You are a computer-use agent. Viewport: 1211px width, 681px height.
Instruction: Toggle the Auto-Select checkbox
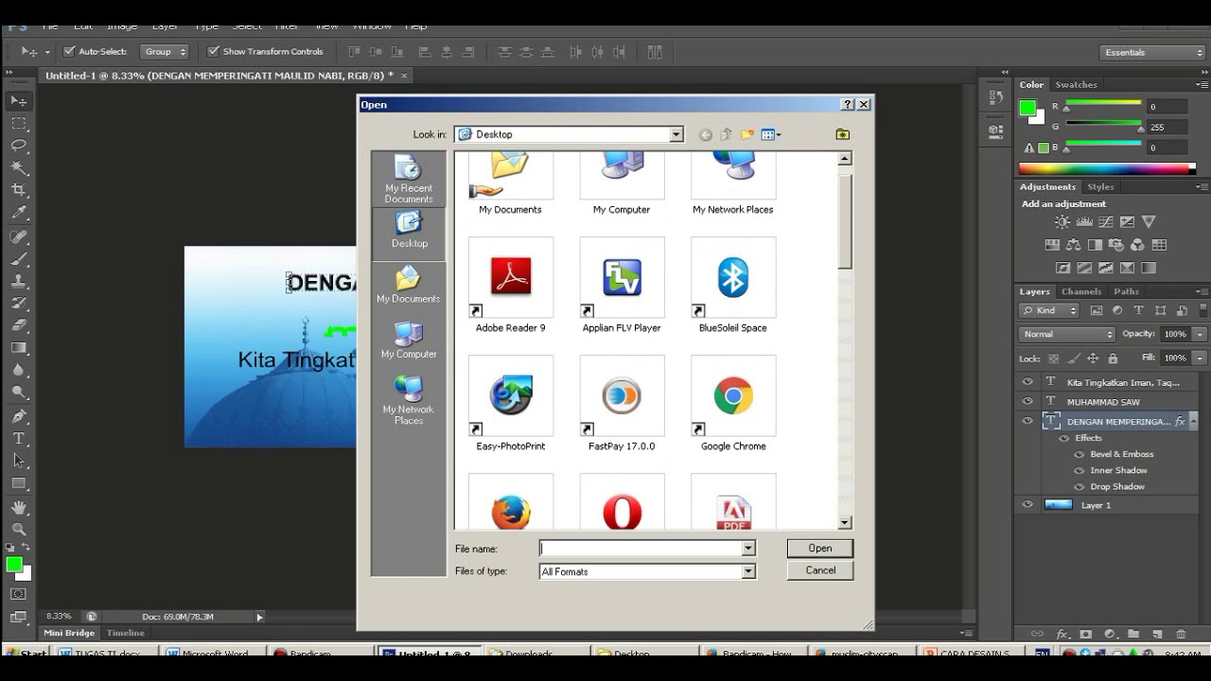tap(69, 52)
